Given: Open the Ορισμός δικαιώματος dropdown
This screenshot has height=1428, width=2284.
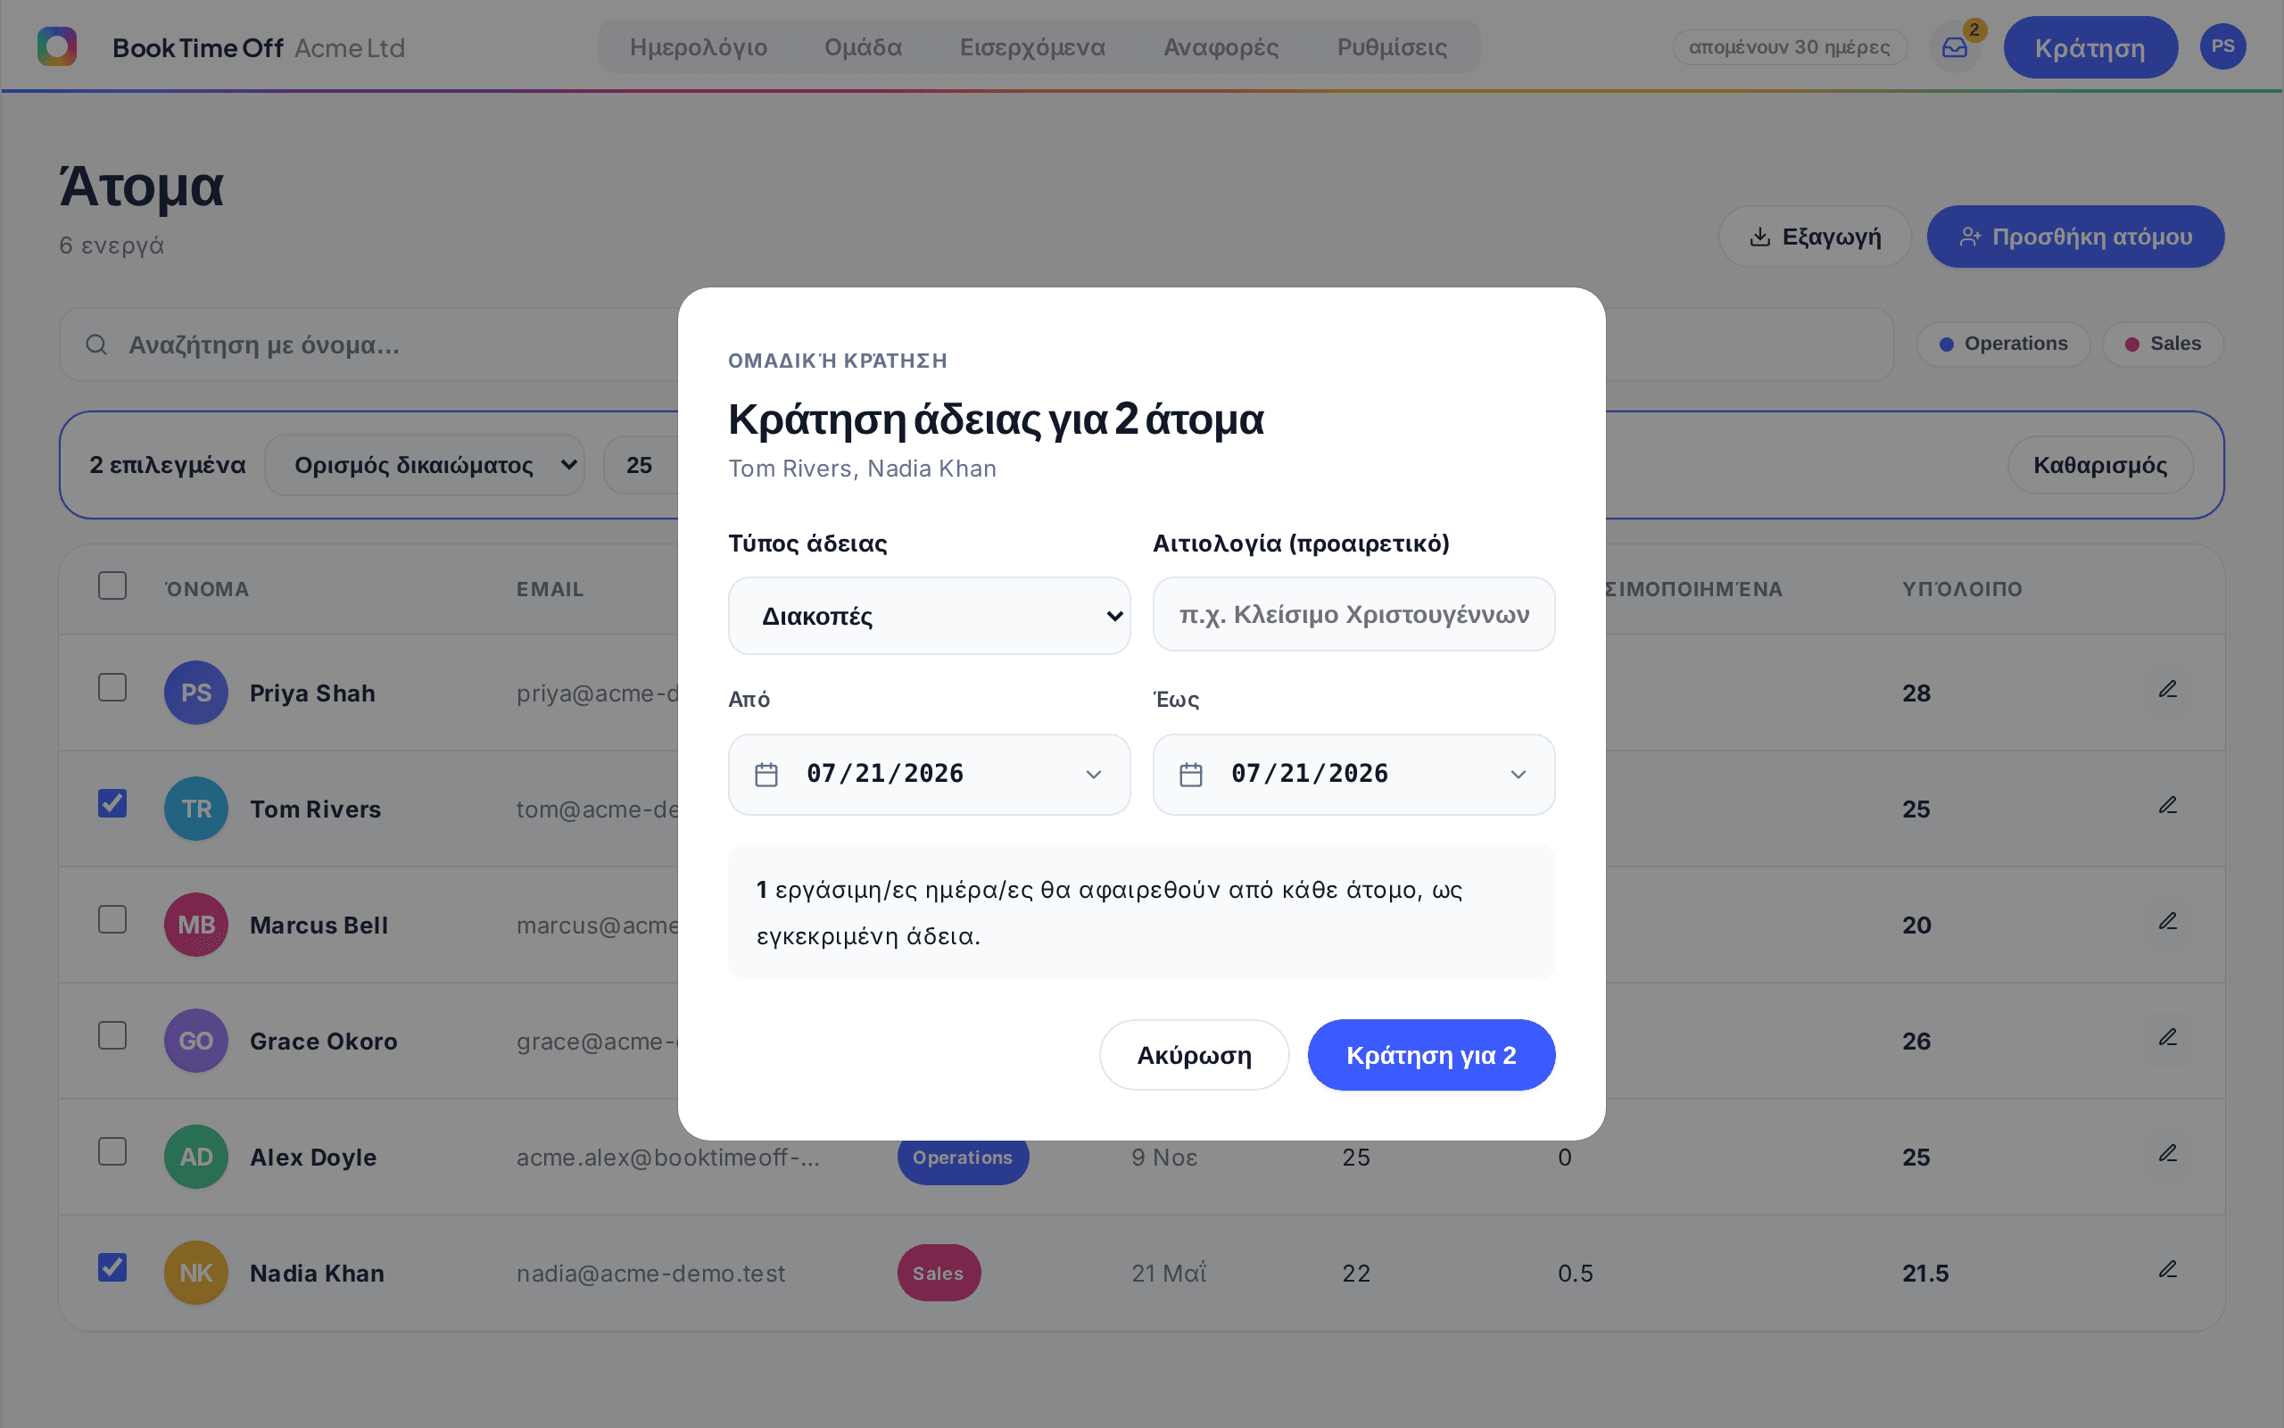Looking at the screenshot, I should [424, 465].
